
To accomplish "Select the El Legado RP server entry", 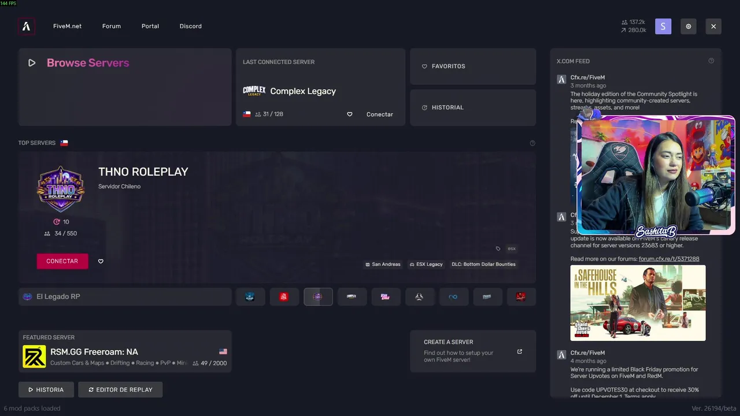I will tap(125, 297).
